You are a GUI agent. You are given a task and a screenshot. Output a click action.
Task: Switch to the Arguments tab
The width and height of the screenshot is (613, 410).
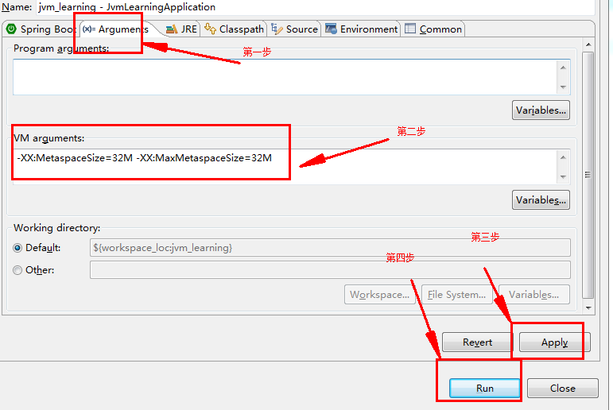(x=118, y=29)
